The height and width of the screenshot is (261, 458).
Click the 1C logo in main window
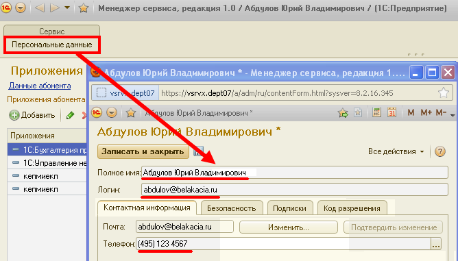point(6,8)
